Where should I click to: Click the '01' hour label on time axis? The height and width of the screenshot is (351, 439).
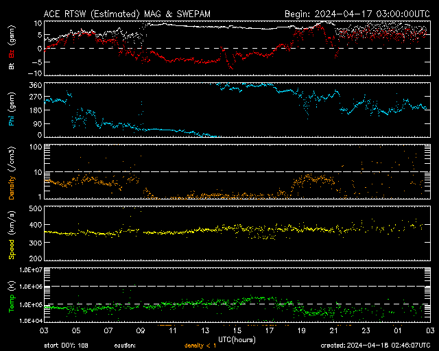[x=398, y=330]
